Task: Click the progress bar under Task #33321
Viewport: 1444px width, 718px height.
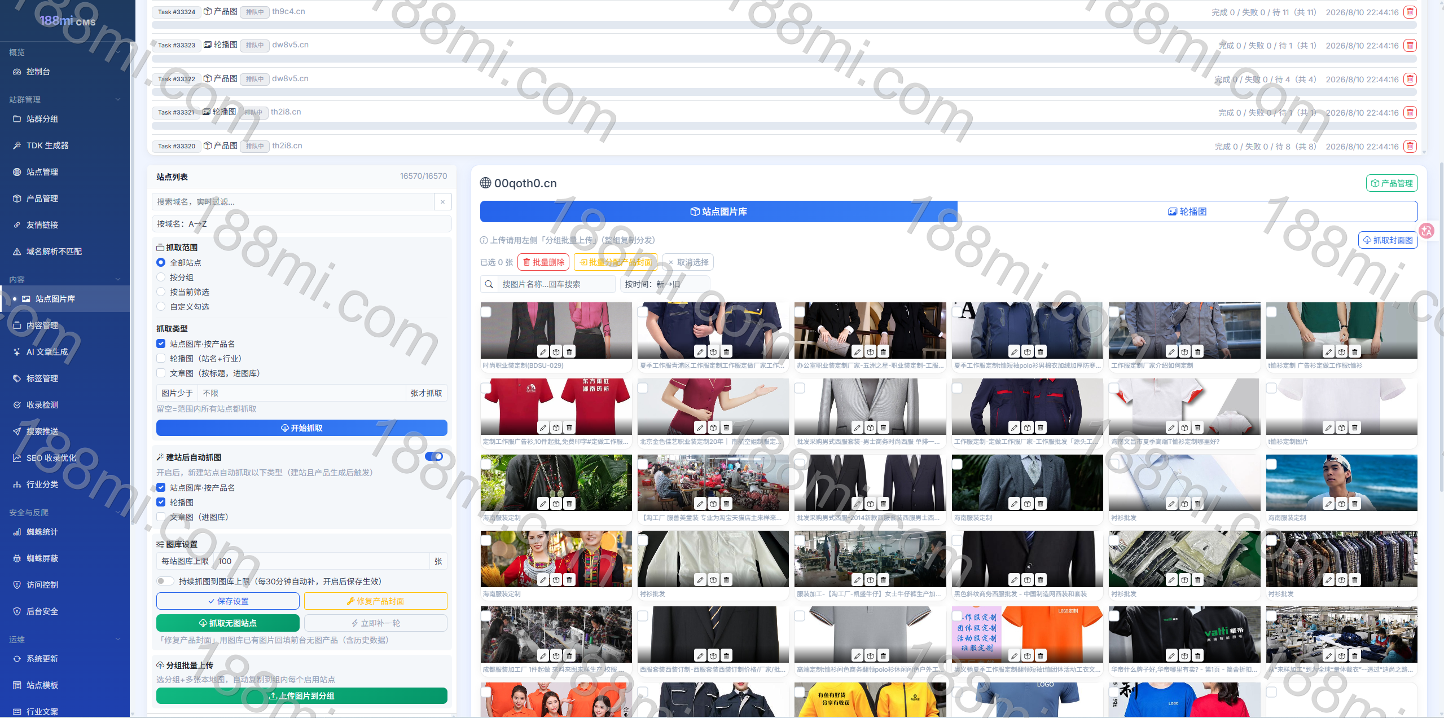Action: tap(784, 125)
